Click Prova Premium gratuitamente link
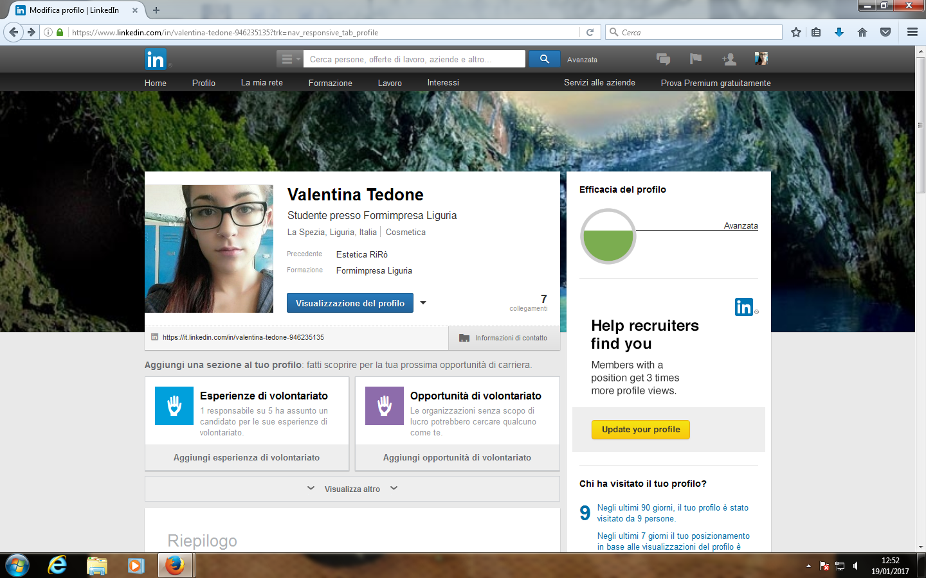Viewport: 926px width, 578px height. [716, 83]
